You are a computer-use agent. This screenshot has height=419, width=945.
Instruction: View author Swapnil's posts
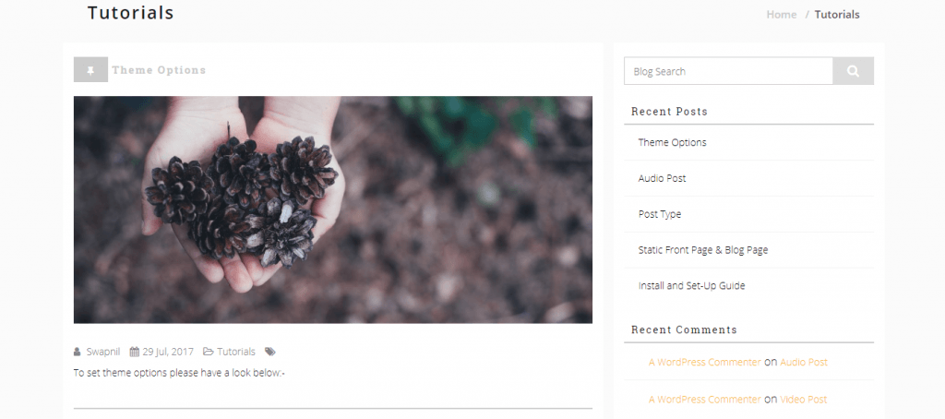(103, 352)
